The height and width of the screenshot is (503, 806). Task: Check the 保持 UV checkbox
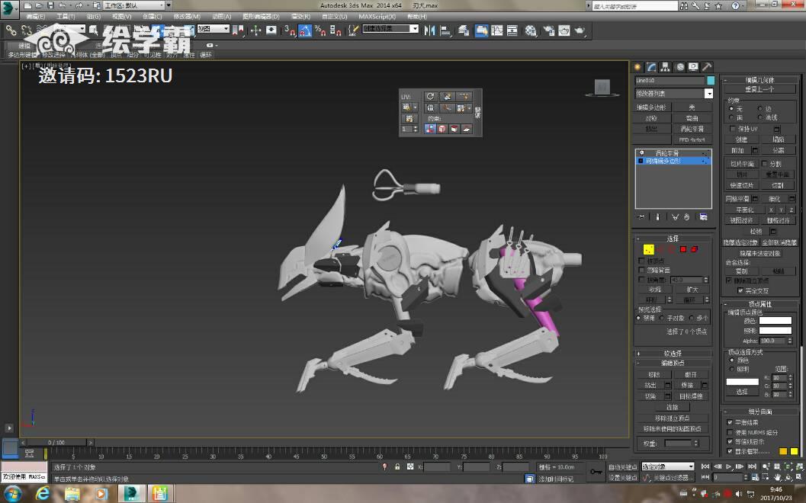pos(733,129)
